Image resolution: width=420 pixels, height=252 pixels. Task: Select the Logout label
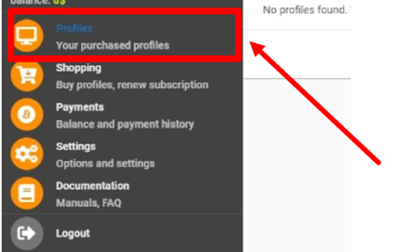73,233
